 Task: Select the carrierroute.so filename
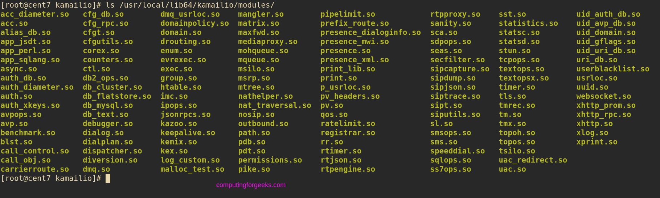(35, 169)
